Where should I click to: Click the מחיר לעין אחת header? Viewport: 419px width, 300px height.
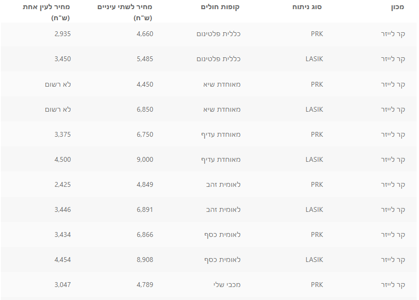[x=46, y=13]
